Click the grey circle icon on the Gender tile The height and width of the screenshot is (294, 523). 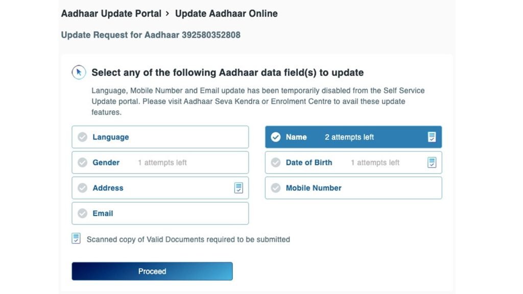82,162
